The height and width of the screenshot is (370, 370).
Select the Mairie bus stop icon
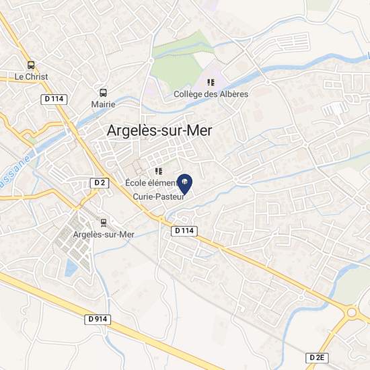tap(103, 93)
